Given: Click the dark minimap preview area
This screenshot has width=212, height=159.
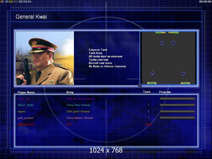Looking at the screenshot, I should (169, 58).
